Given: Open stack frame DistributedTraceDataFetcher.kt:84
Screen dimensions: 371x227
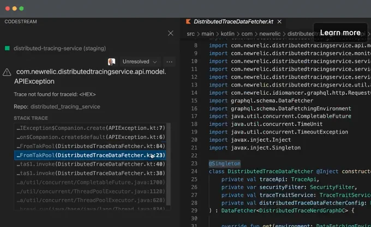Looking at the screenshot, I should (91, 146).
